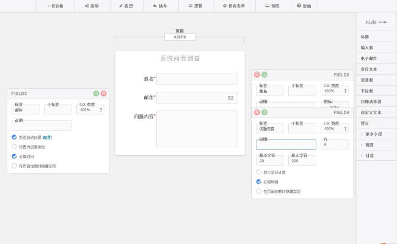Click 保存表单 to save the form

point(235,6)
